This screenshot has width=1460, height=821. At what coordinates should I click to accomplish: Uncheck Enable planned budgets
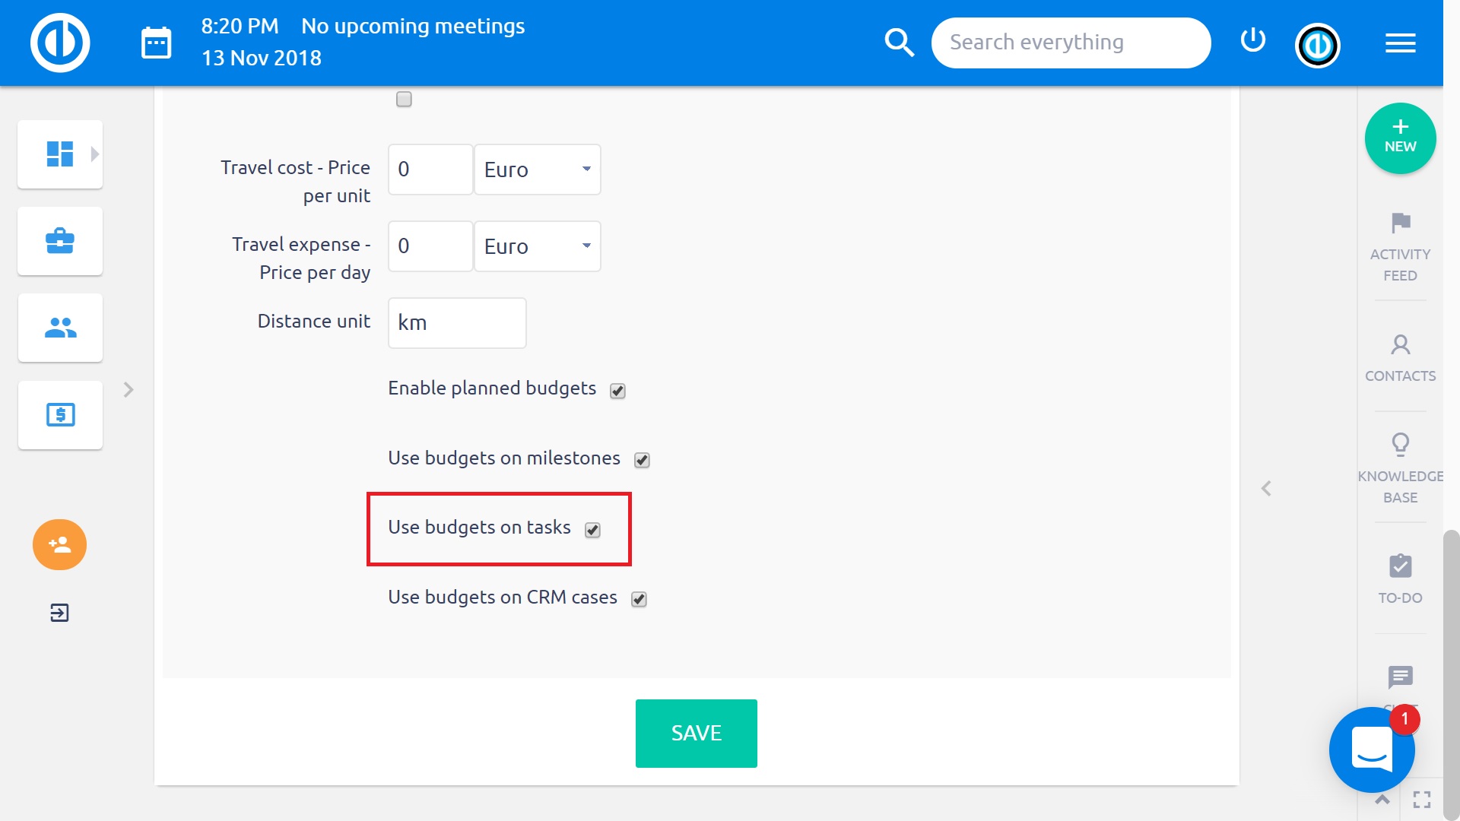click(x=617, y=391)
